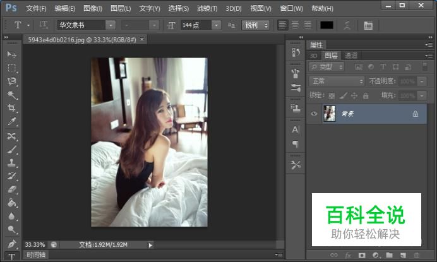This screenshot has width=437, height=262.
Task: Toggle Character and Paragraph panels button
Action: pos(368,25)
